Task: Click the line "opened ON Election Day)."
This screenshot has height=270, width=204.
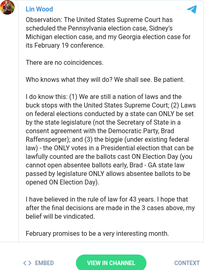Action: point(62,182)
